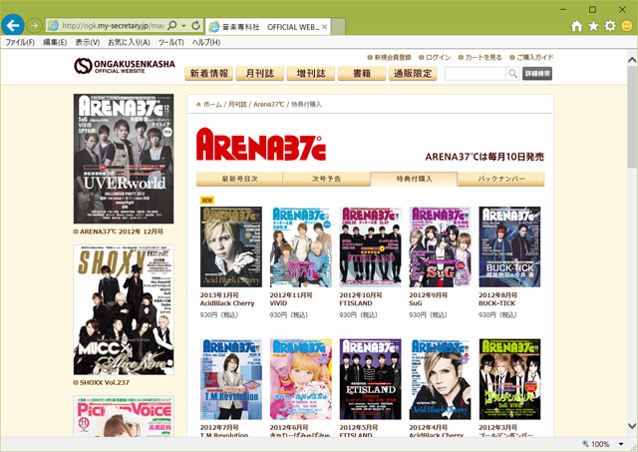Open the 2012年7月号 T.M.Revolution cover
This screenshot has width=638, height=452.
click(x=230, y=379)
